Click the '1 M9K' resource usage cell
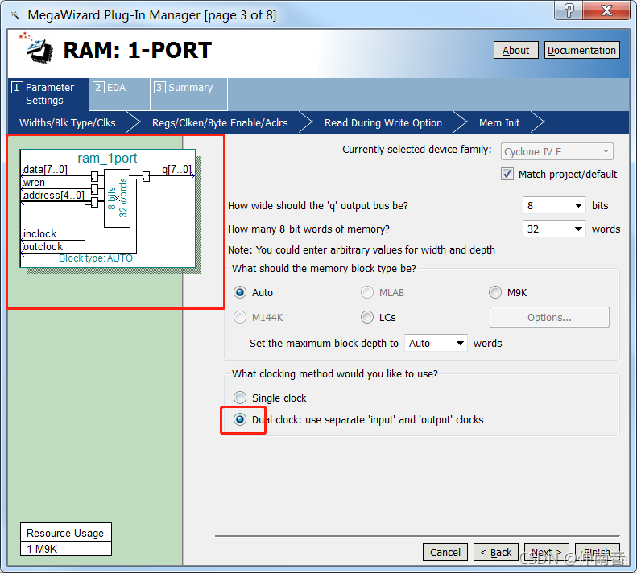The height and width of the screenshot is (573, 637). tap(66, 549)
